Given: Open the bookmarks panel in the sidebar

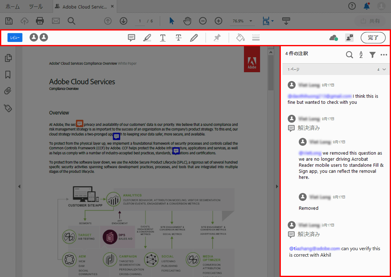Looking at the screenshot, I should 8,75.
